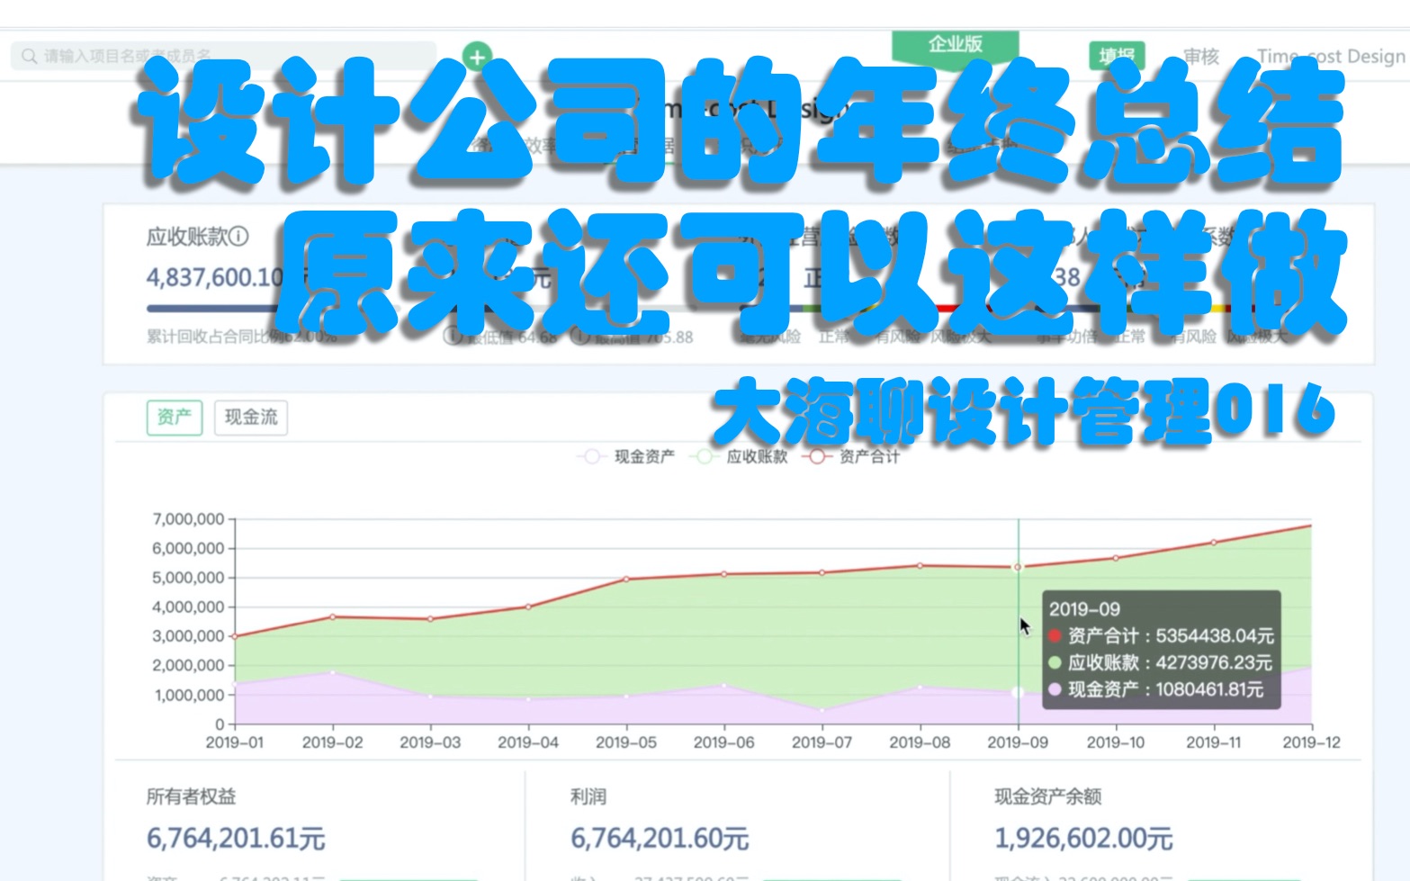The height and width of the screenshot is (881, 1410).
Task: Click the 最低值 info icon
Action: point(454,337)
